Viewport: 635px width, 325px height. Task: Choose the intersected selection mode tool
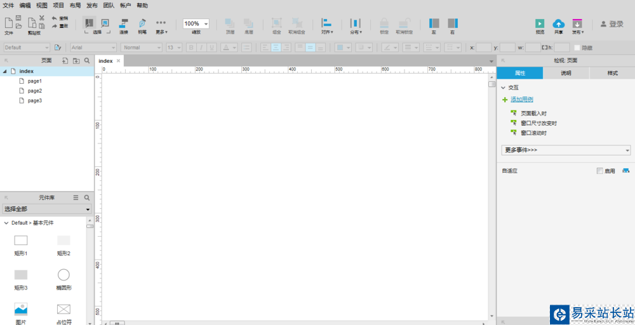click(x=89, y=23)
